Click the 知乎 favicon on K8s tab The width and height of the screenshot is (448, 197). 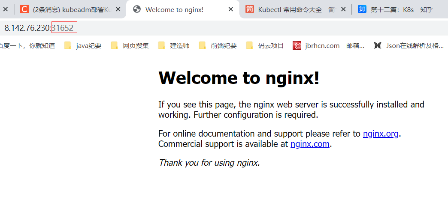point(362,9)
